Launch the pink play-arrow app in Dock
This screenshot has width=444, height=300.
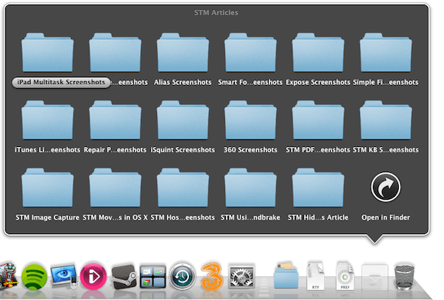[x=93, y=276]
